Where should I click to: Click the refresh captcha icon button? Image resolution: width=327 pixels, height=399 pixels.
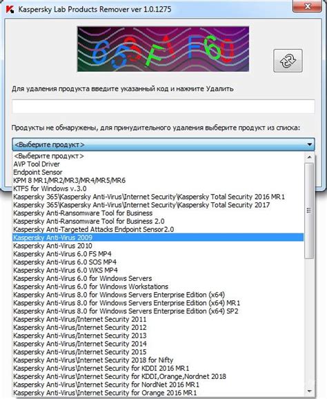tap(288, 61)
